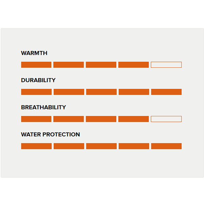Click the second Durability rating segment
The height and width of the screenshot is (204, 204).
pos(69,92)
